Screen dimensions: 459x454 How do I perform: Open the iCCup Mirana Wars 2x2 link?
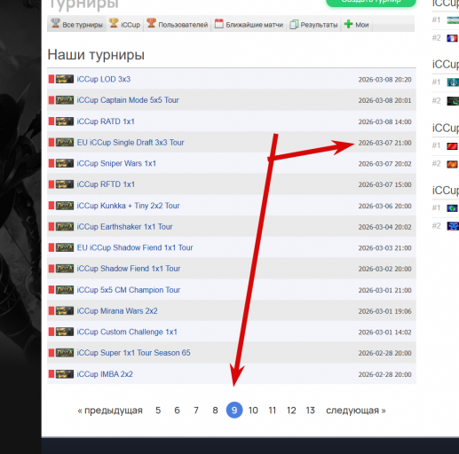tap(117, 311)
